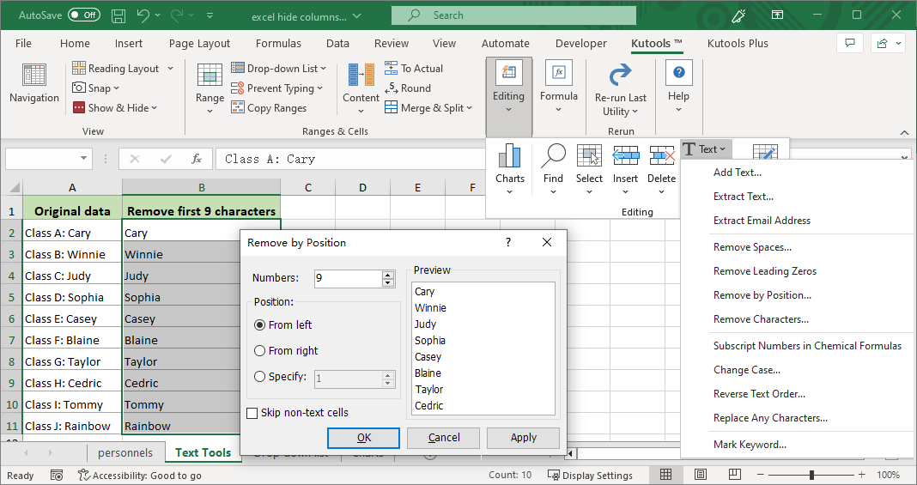This screenshot has width=917, height=485.
Task: Click the Save icon in title bar
Action: tap(118, 15)
